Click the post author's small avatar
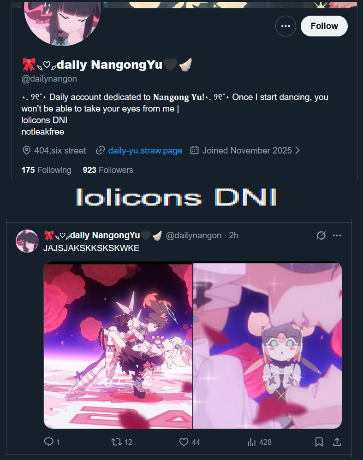The height and width of the screenshot is (460, 363). 27,241
